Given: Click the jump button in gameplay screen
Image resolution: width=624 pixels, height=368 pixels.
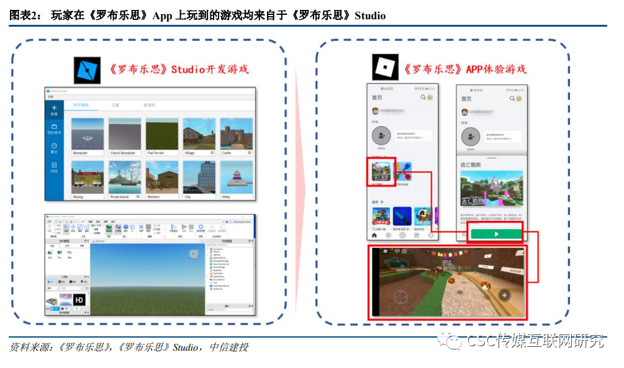Looking at the screenshot, I should click(x=505, y=295).
